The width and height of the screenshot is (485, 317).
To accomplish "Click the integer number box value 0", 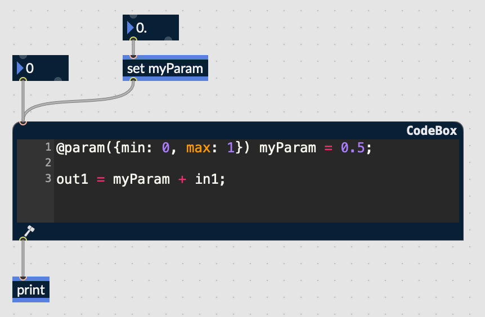I will 30,69.
